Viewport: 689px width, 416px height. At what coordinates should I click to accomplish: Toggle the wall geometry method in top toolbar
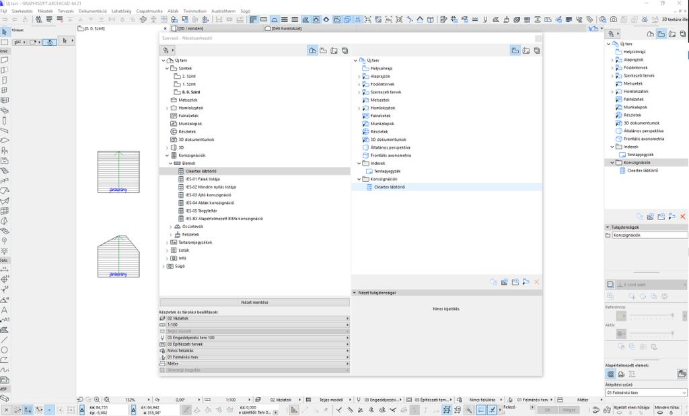coord(254,20)
